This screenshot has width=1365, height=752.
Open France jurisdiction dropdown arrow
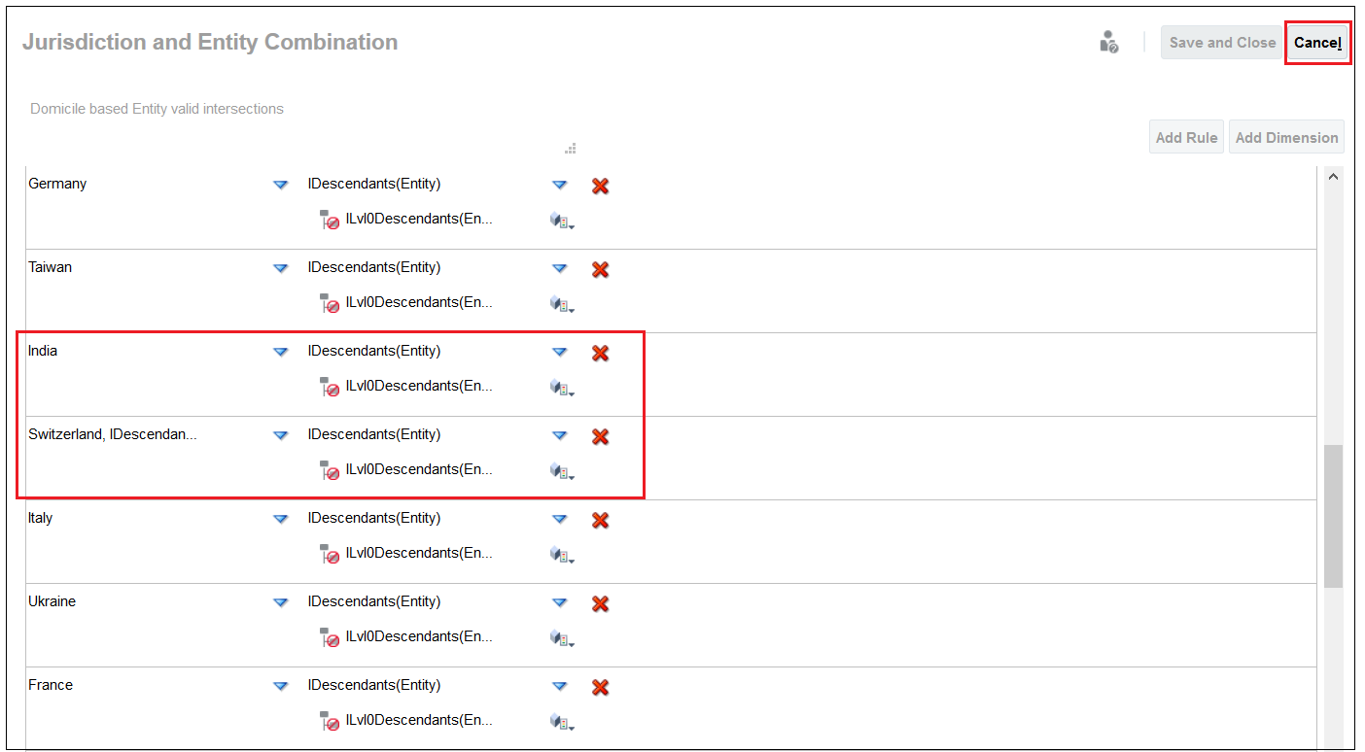[281, 686]
